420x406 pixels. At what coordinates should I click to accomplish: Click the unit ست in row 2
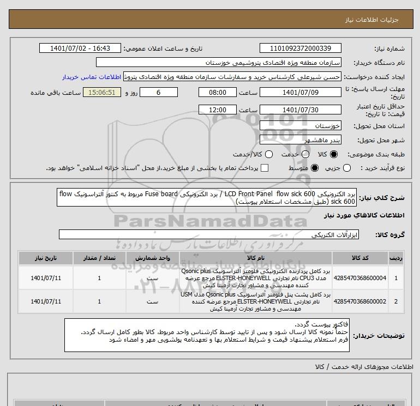[x=152, y=301]
